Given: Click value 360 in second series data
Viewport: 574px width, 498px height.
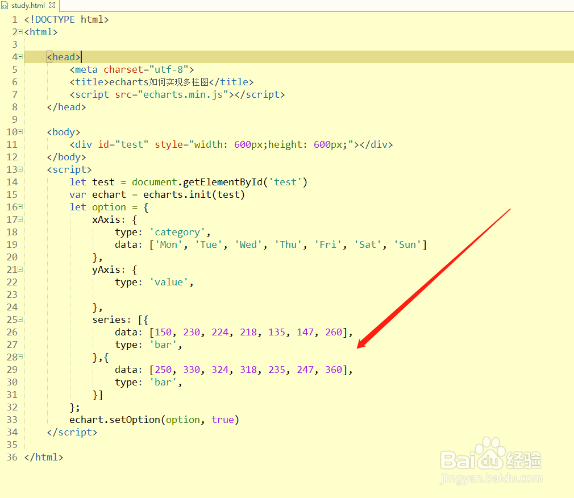Looking at the screenshot, I should tap(334, 370).
